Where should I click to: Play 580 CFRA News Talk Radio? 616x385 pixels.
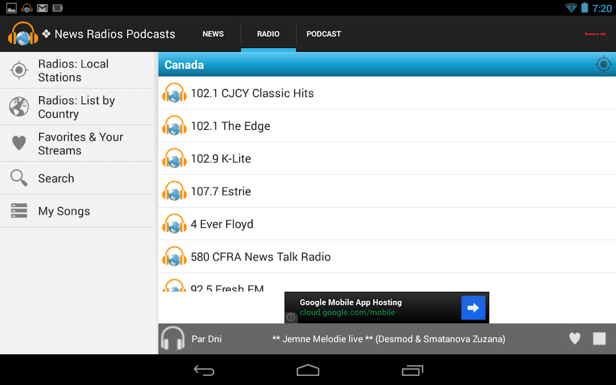pos(387,256)
